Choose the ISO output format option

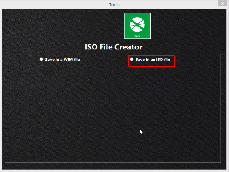coord(150,60)
